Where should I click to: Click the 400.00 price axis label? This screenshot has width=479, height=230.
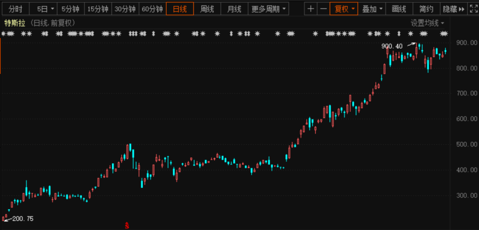466,170
